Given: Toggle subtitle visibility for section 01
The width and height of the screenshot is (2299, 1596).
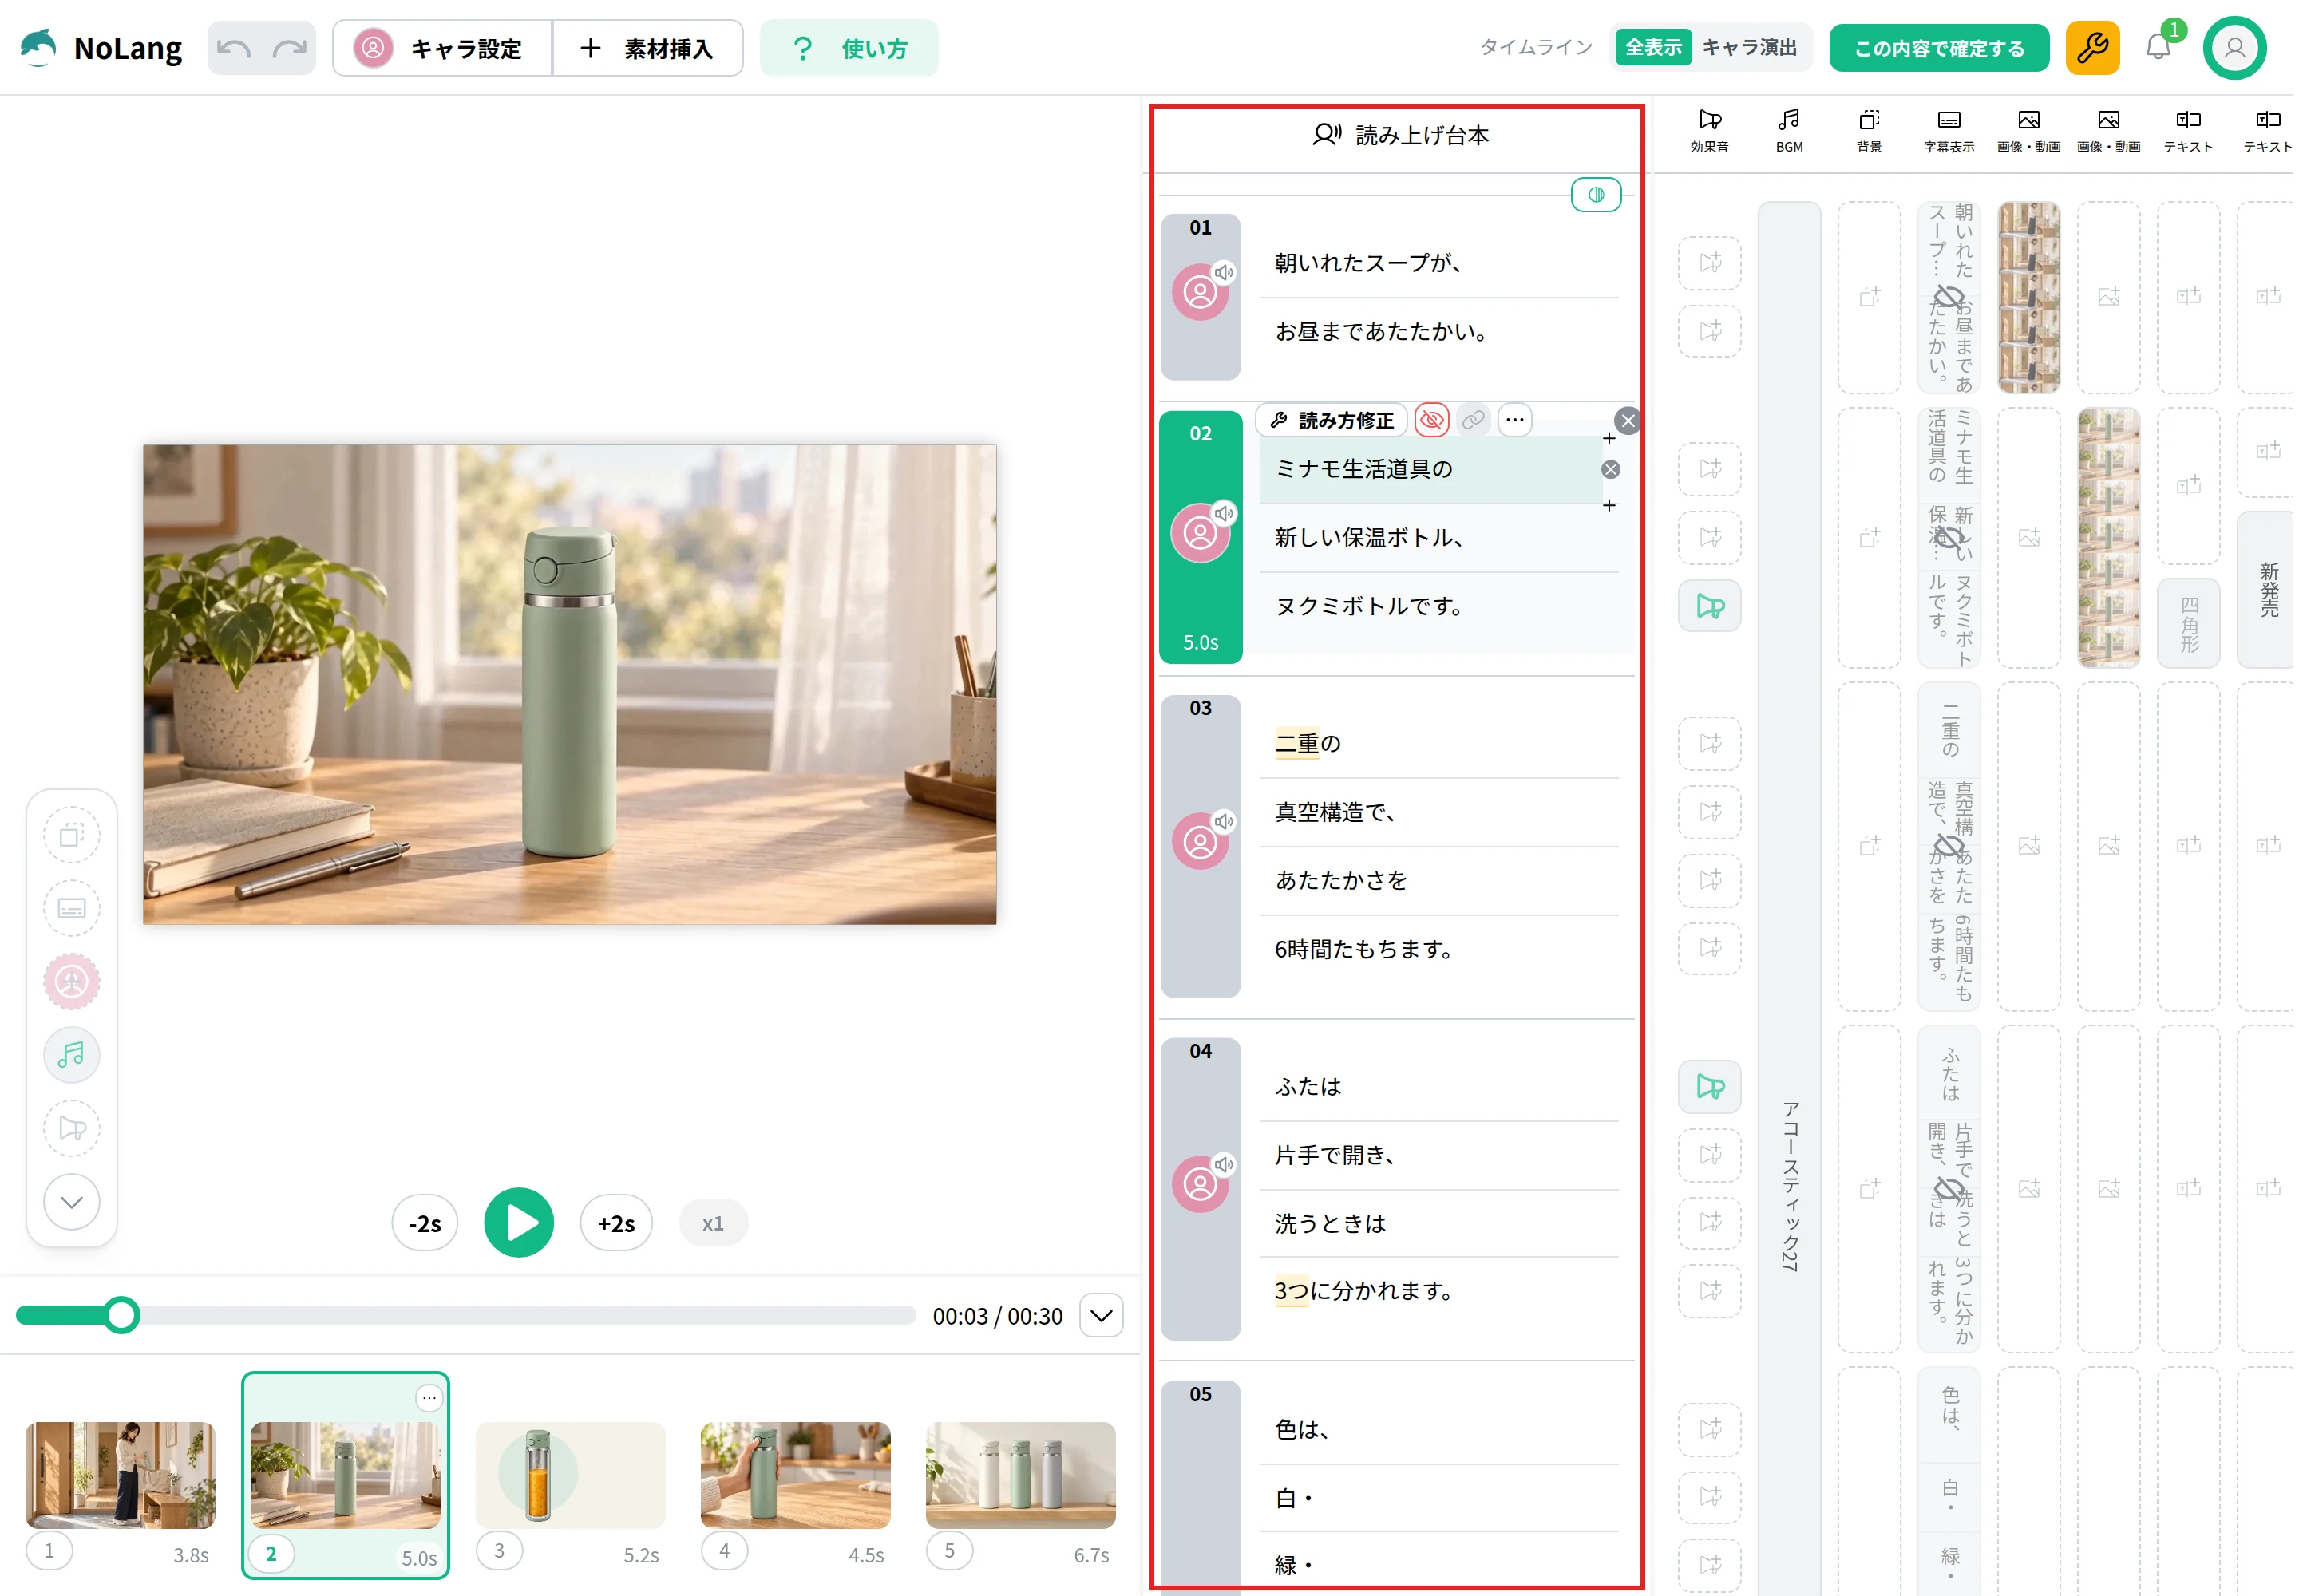Looking at the screenshot, I should tap(1948, 297).
